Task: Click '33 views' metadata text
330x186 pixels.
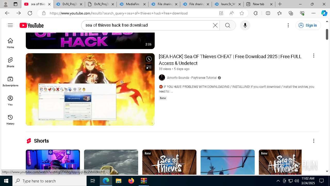Action: 165,69
